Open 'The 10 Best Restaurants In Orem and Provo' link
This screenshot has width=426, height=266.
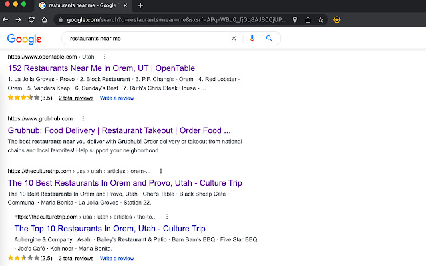coord(124,183)
